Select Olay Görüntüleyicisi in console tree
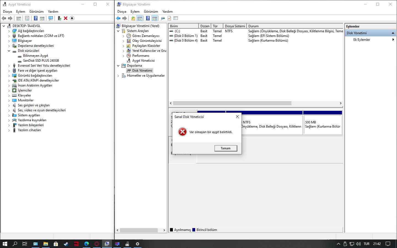The image size is (397, 248). pos(147,41)
